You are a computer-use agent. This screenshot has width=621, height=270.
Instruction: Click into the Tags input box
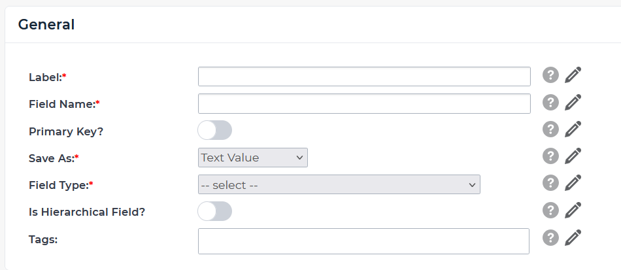pos(363,241)
